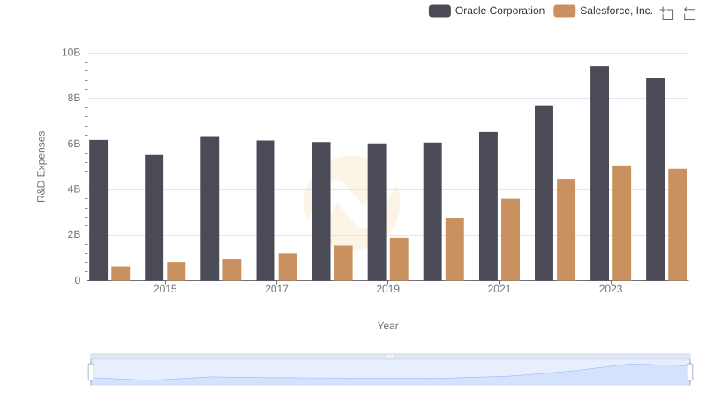Click the Oracle bar between 2015 and 2017
The image size is (706, 406).
[210, 209]
